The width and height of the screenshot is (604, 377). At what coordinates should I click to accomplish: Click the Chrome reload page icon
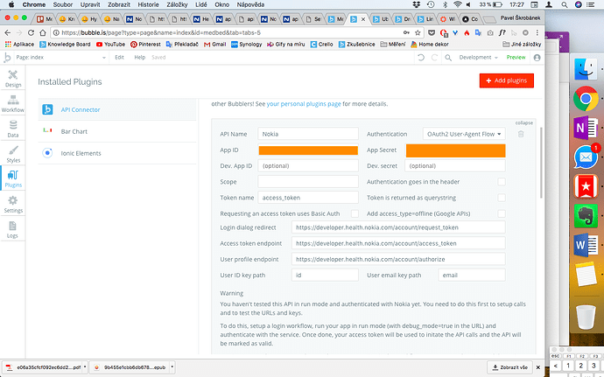tap(31, 32)
